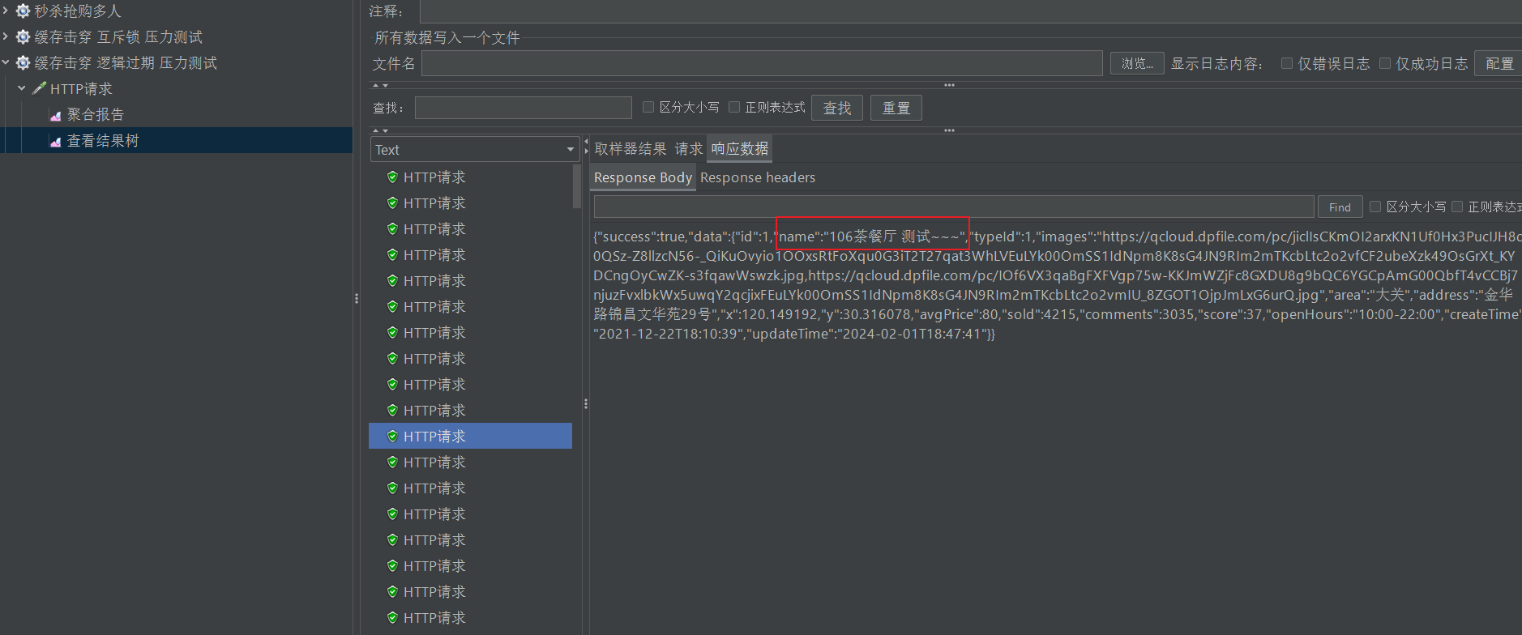Expand the 秒杀抢购多人 tree node
The width and height of the screenshot is (1522, 635).
click(5, 11)
